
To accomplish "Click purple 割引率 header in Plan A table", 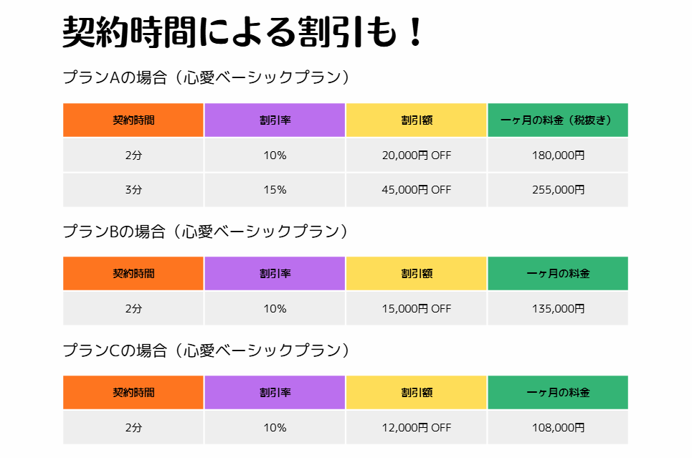I will click(275, 120).
